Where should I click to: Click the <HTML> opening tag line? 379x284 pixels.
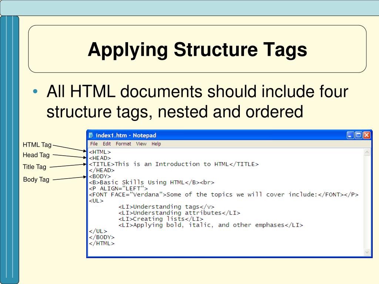(x=100, y=152)
